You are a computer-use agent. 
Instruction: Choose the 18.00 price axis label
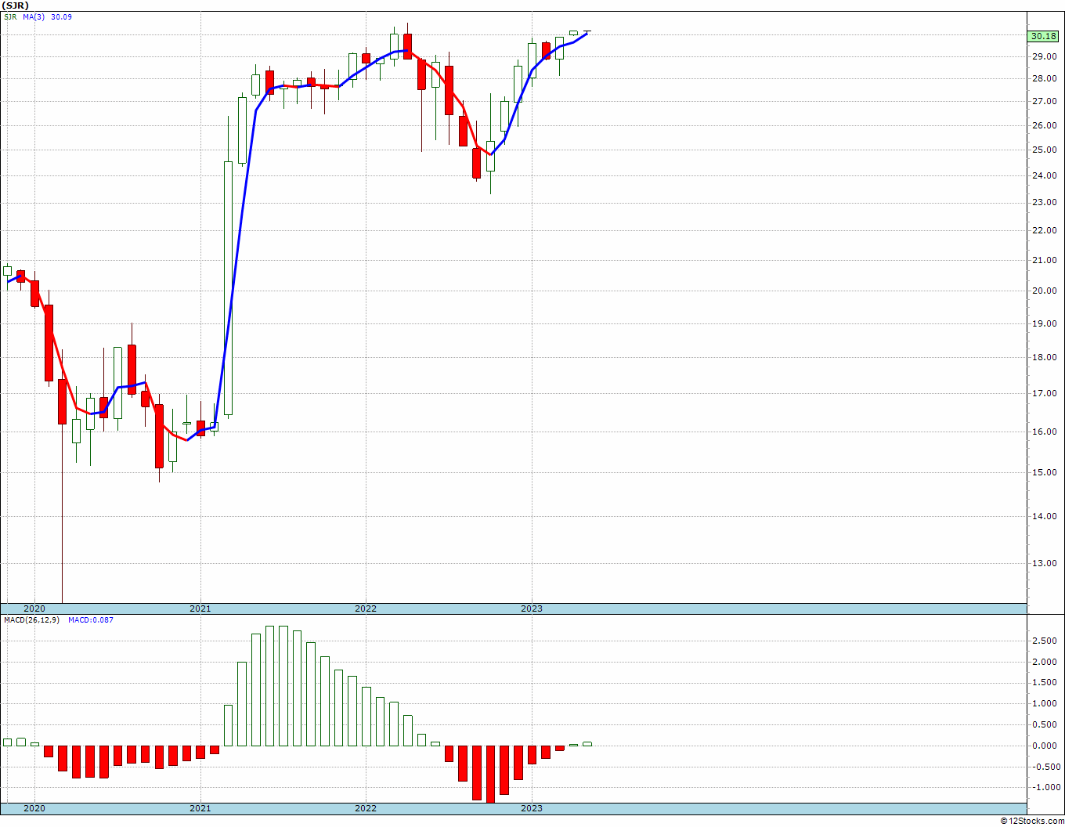tap(1045, 358)
